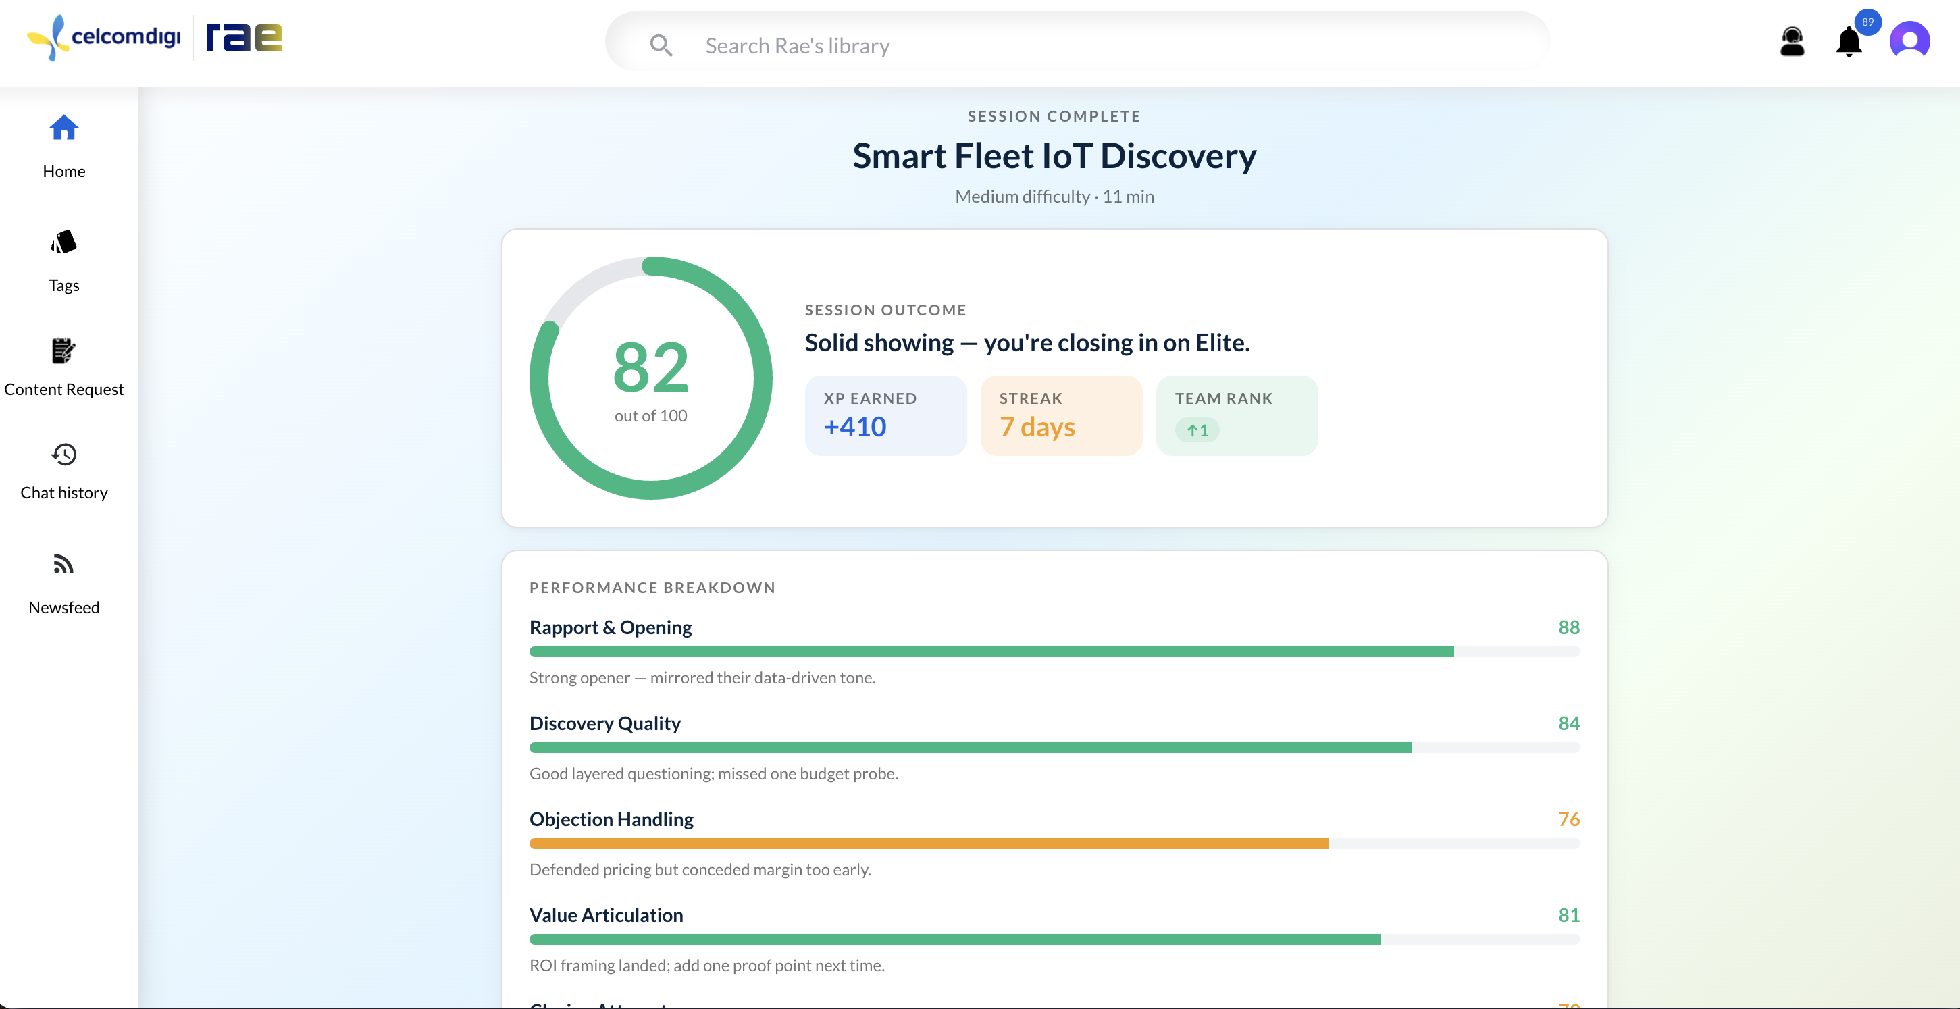Click the 82 out of 100 score ring
The width and height of the screenshot is (1960, 1009).
tap(650, 378)
